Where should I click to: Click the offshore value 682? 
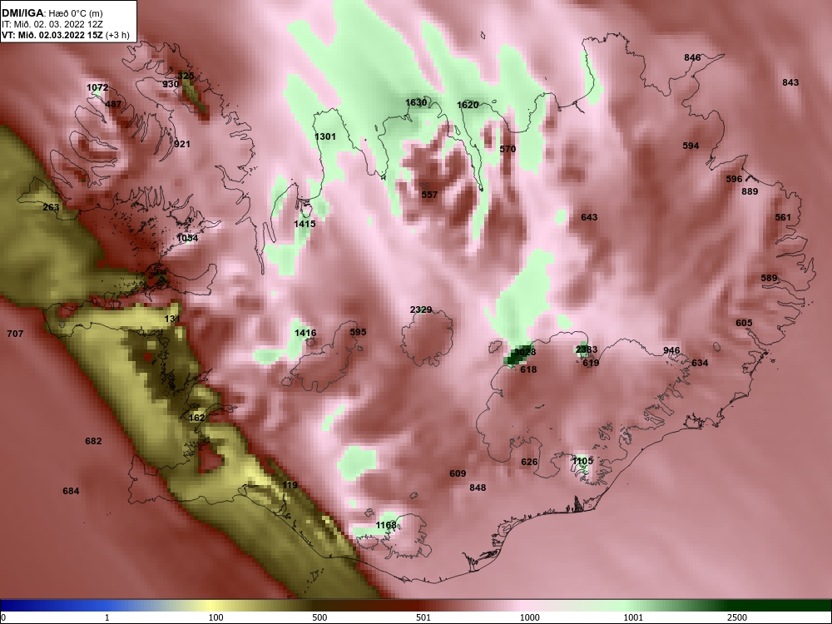pyautogui.click(x=93, y=441)
